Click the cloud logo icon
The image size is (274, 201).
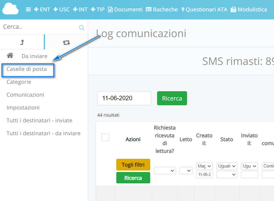[x=10, y=9]
